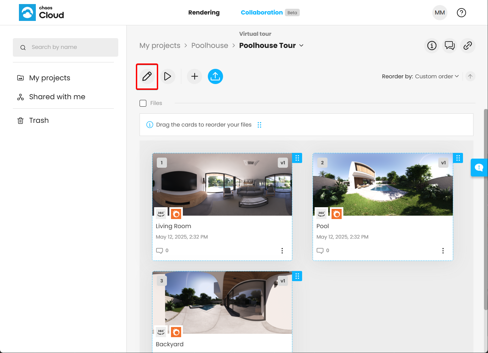Grab the drag handle on Living Room card

(x=297, y=158)
